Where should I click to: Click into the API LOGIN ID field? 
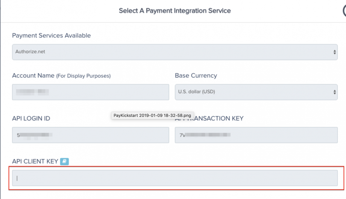91,135
